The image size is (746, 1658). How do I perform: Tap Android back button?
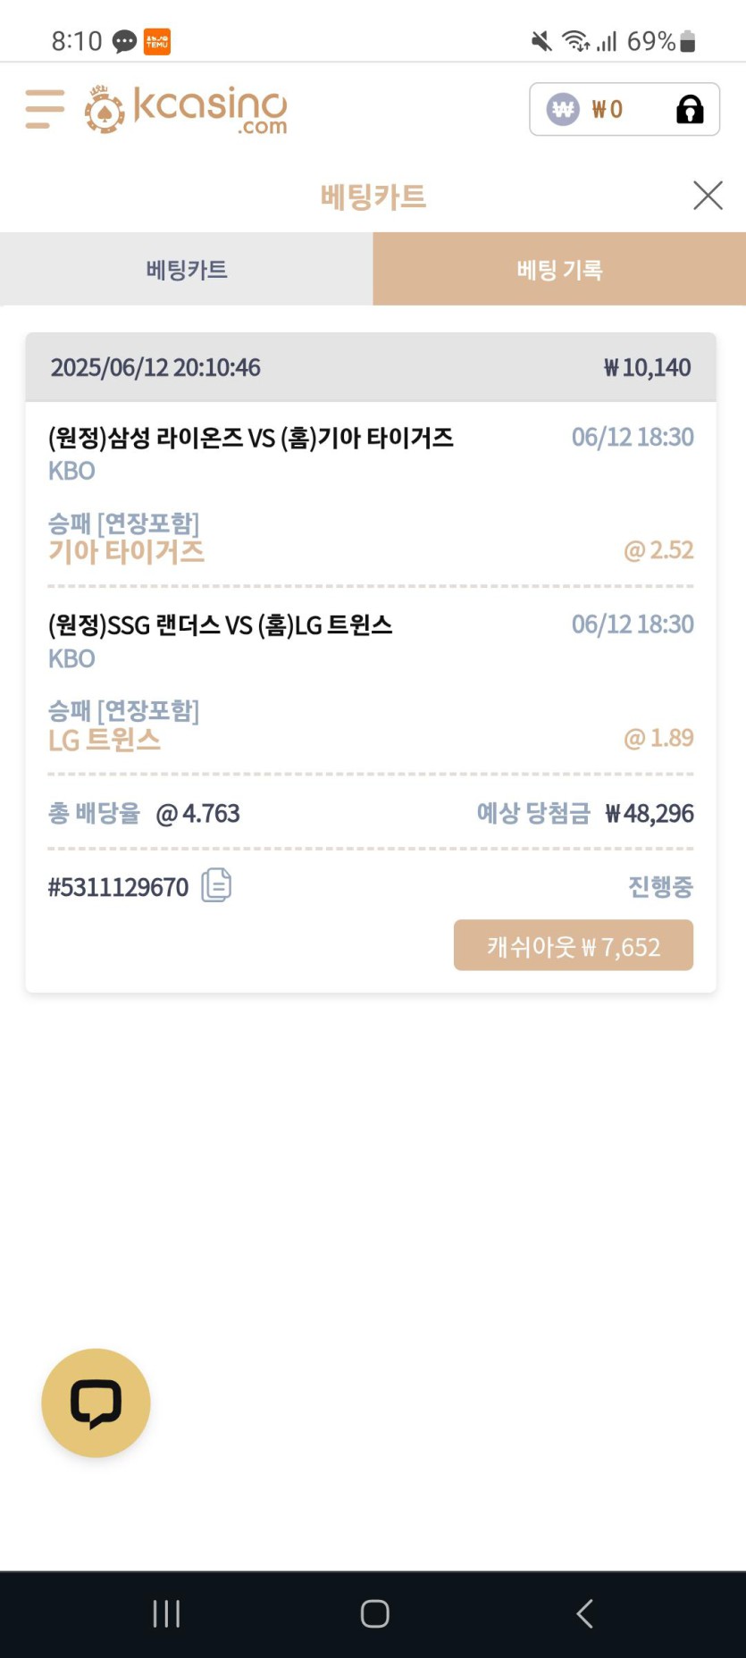(584, 1613)
